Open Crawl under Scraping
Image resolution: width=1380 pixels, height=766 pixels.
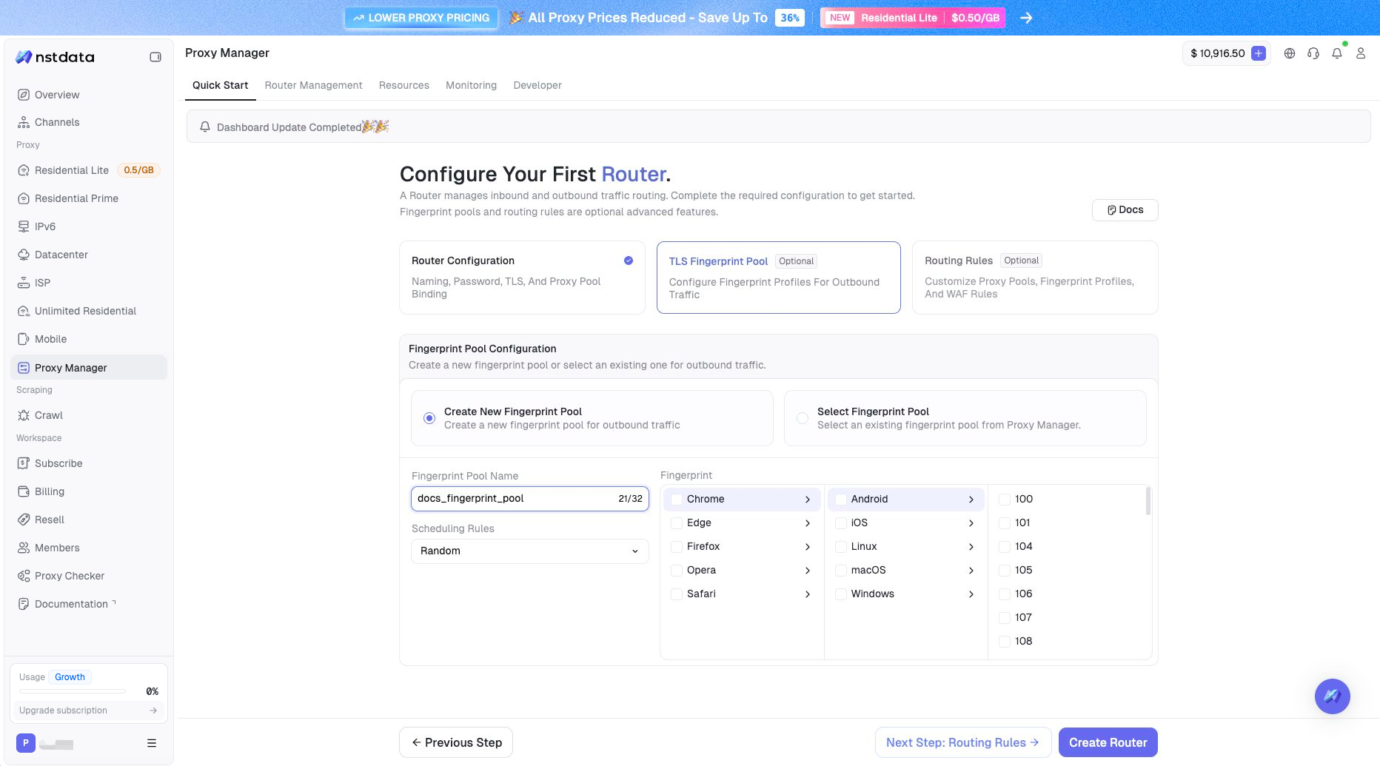89,415
